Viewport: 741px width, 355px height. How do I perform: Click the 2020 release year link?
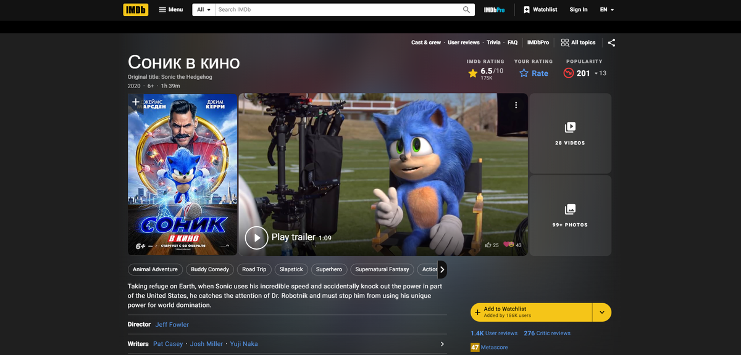(x=134, y=86)
